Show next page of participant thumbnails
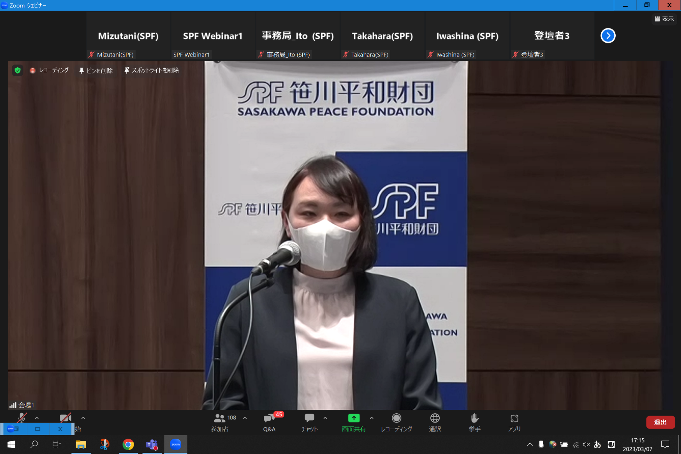Screen dimensions: 681x454 tap(608, 36)
